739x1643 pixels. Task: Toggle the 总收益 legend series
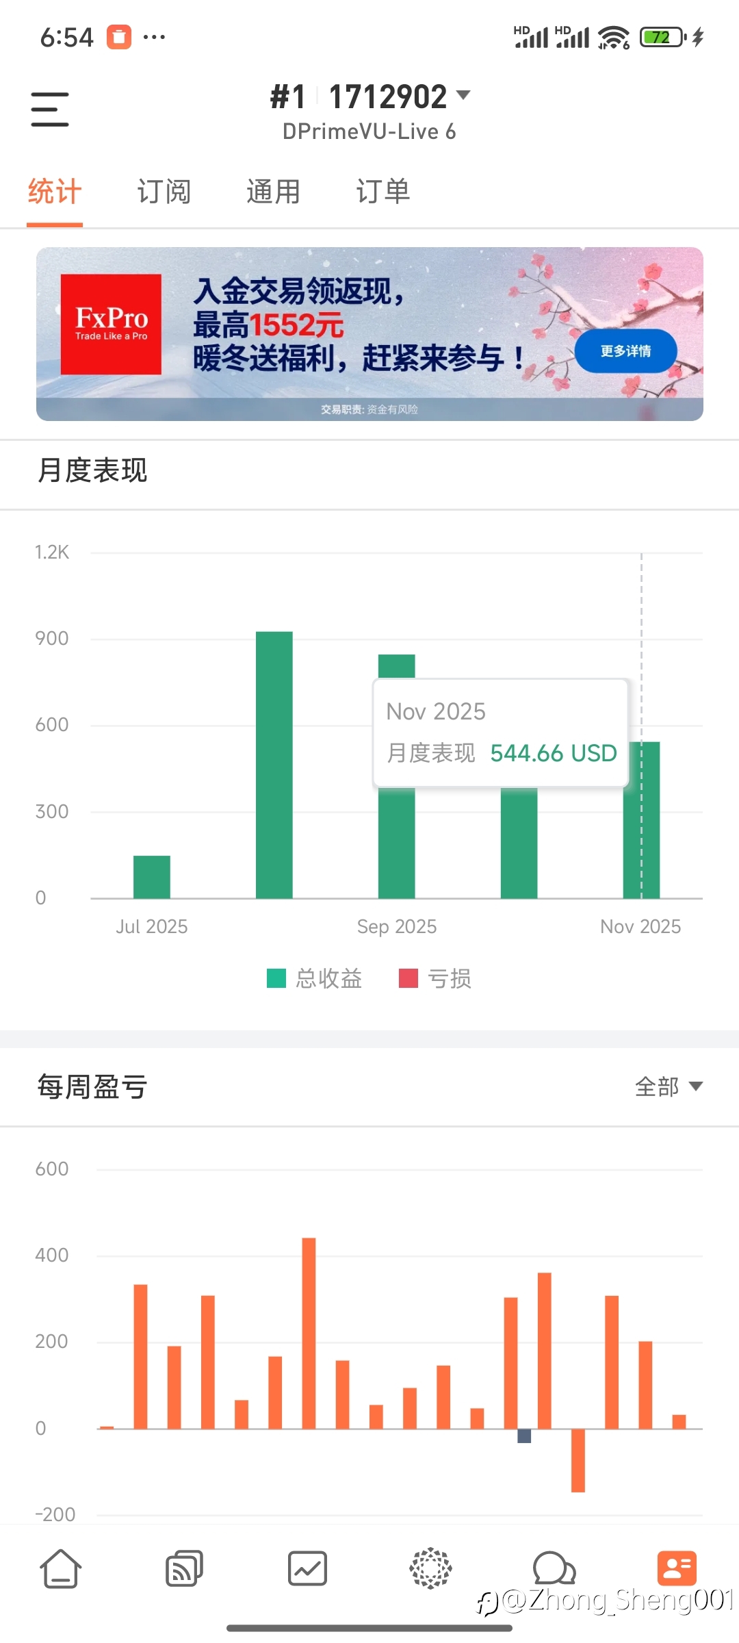point(314,978)
